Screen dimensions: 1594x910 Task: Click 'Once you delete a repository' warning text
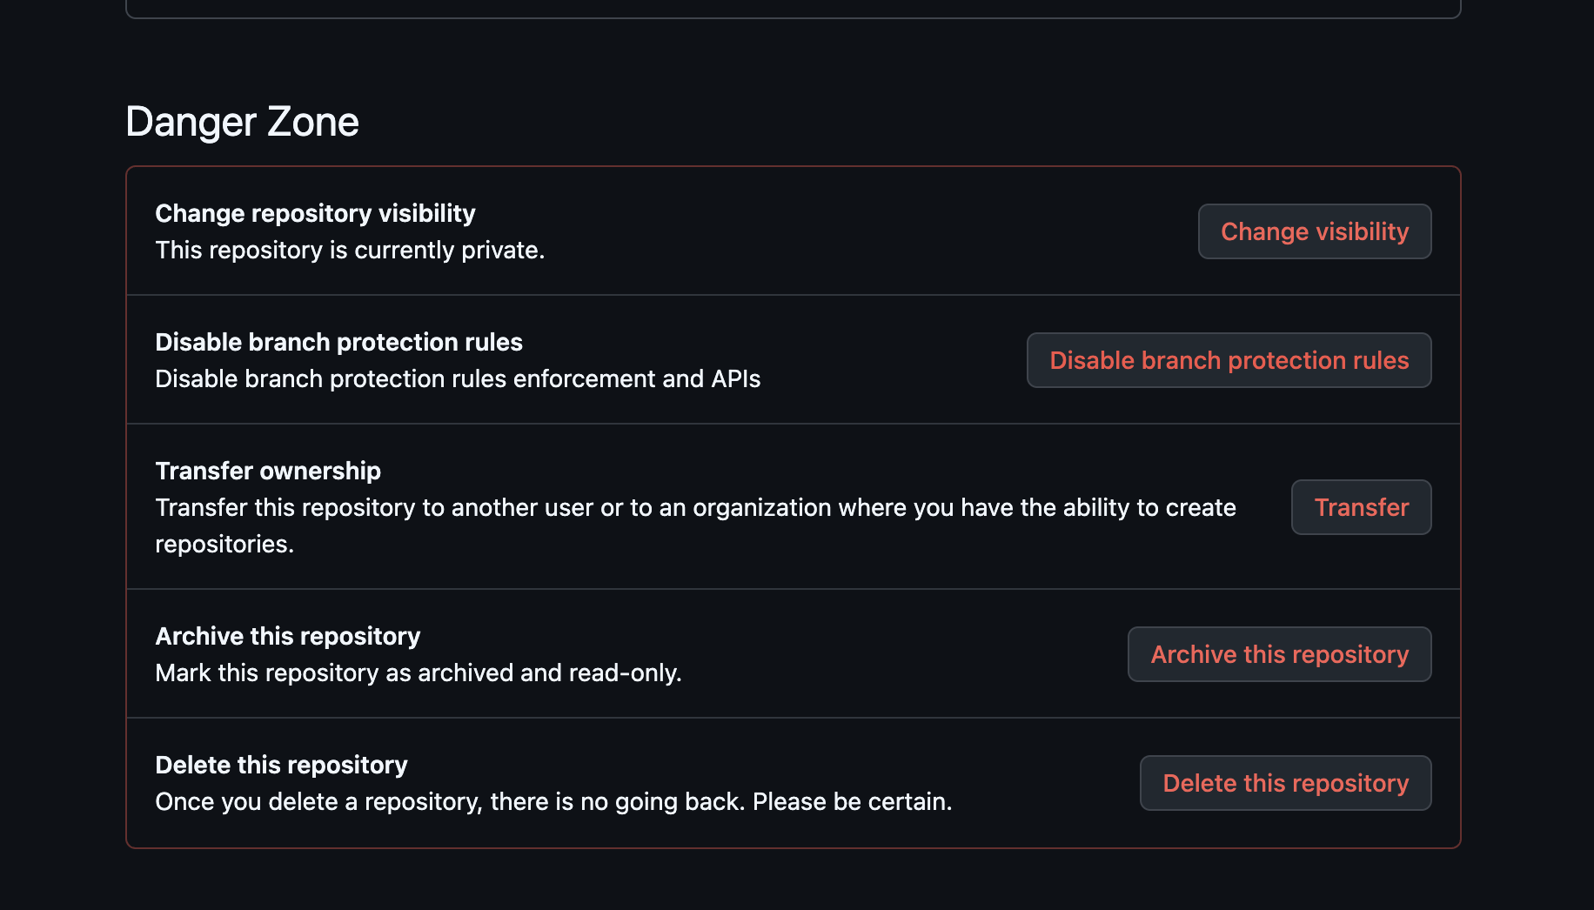(x=318, y=802)
